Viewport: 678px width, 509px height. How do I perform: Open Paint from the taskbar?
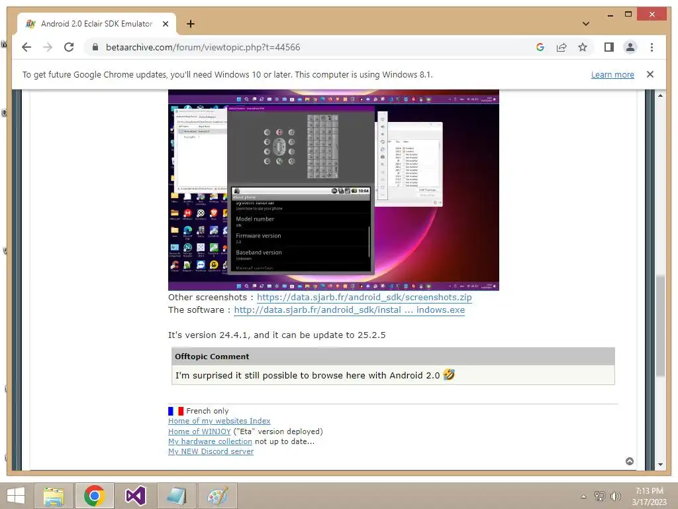[x=217, y=496]
